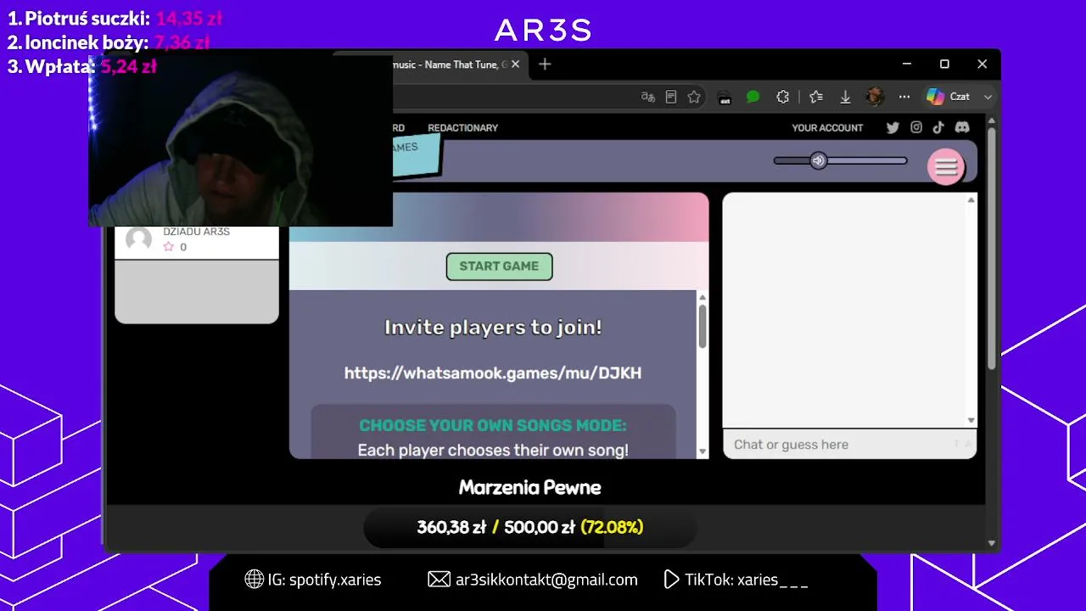Screen dimensions: 1086x611
Task: Click the 'CHOOSE YOUR OWN SONGS MODE:' heading
Action: (493, 425)
